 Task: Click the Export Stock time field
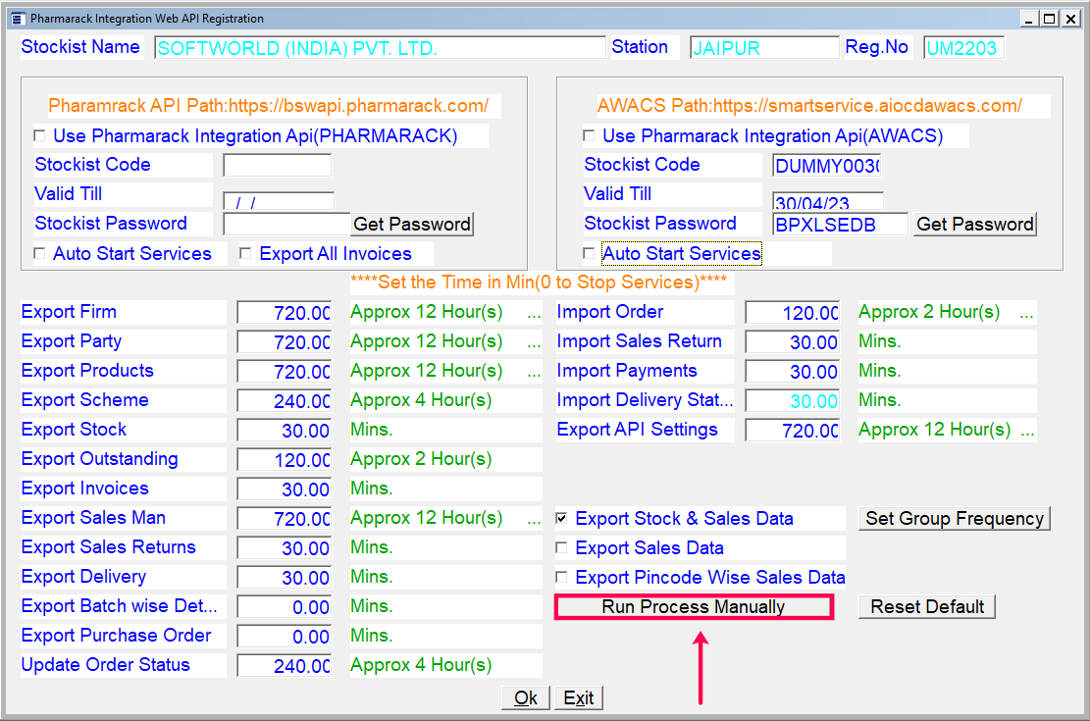285,431
